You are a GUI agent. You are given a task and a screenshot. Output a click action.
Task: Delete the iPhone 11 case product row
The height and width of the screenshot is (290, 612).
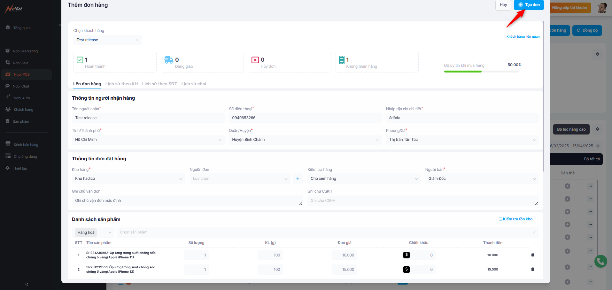[x=532, y=255]
